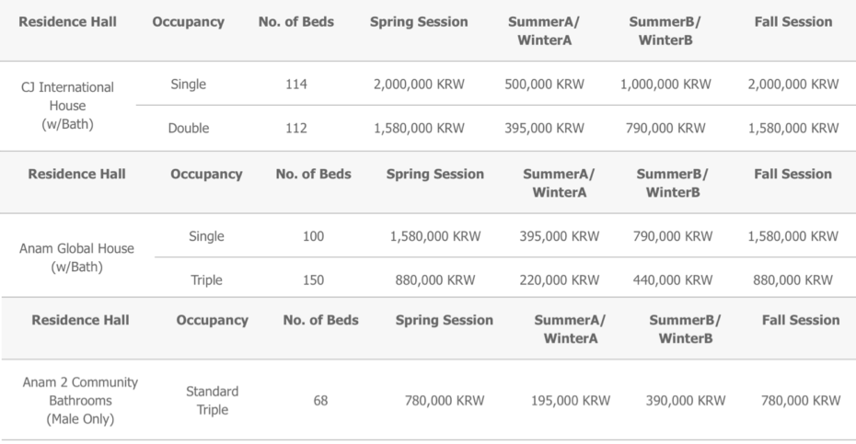The width and height of the screenshot is (856, 444).
Task: Select the 220,000 KRW price cell
Action: click(560, 279)
